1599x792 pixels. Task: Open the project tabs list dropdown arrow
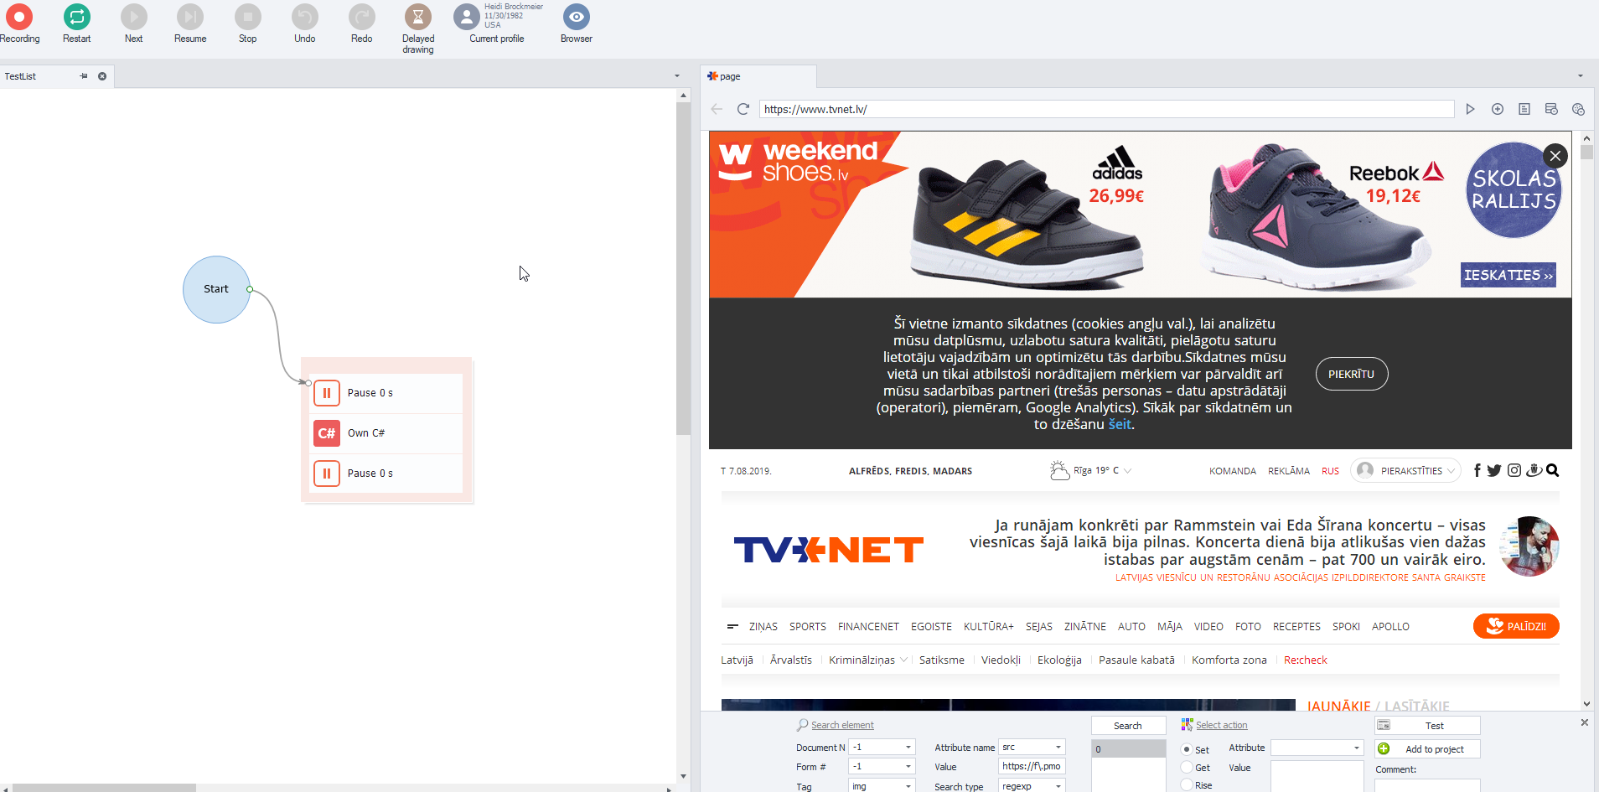pyautogui.click(x=677, y=76)
